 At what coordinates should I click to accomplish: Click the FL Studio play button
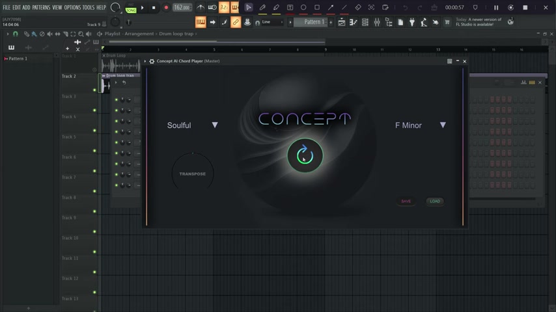pos(143,7)
